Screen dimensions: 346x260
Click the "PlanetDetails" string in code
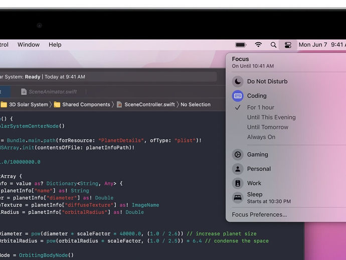(121, 141)
